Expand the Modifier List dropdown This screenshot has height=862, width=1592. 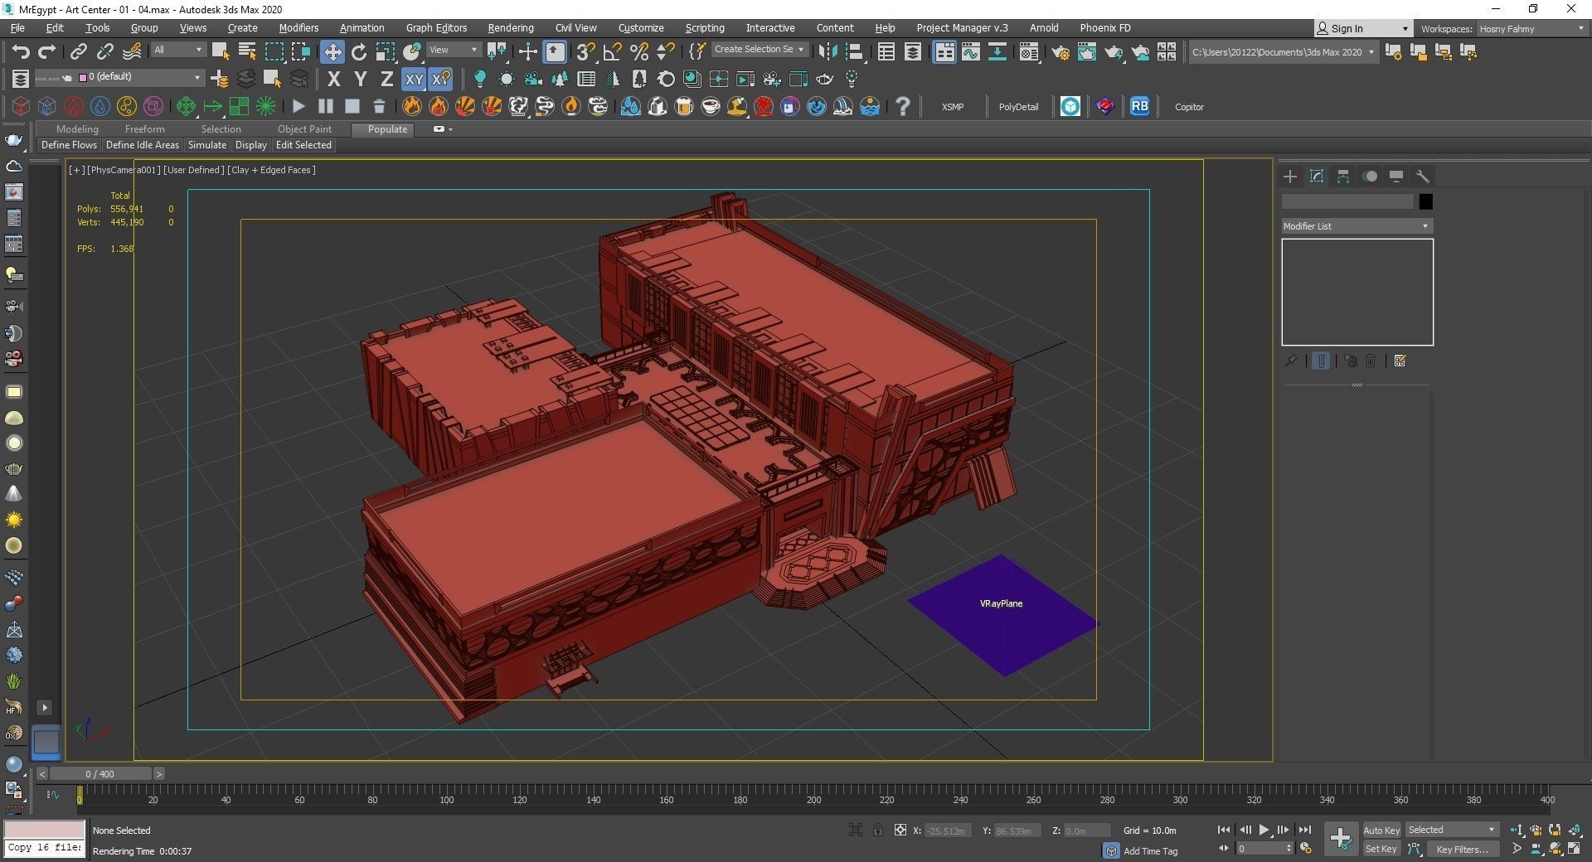[x=1357, y=226]
